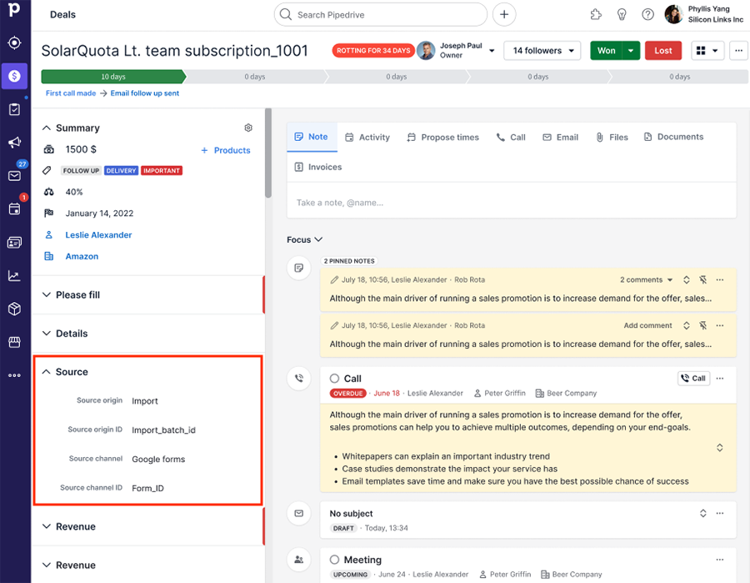This screenshot has height=583, width=750.
Task: Open the Campaigns megaphone icon
Action: (x=13, y=143)
